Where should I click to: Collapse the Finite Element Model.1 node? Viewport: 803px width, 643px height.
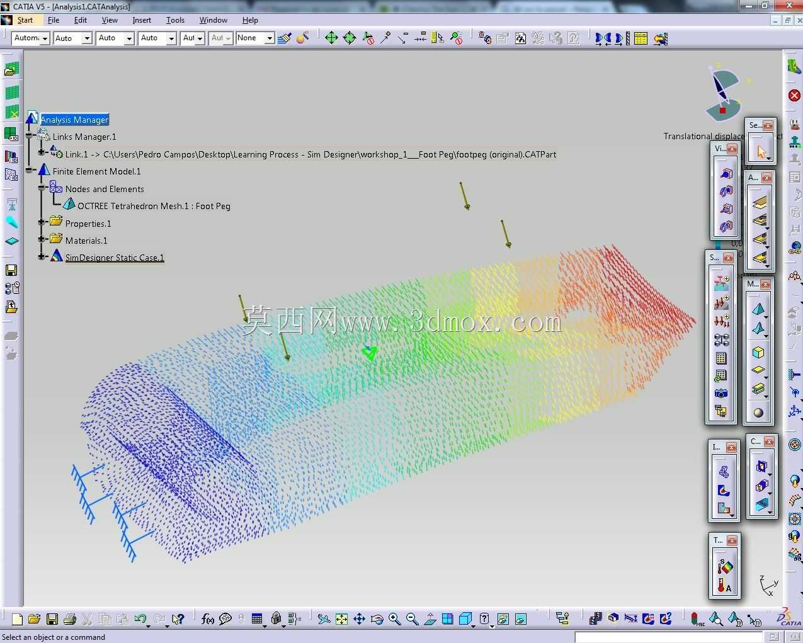pos(30,171)
